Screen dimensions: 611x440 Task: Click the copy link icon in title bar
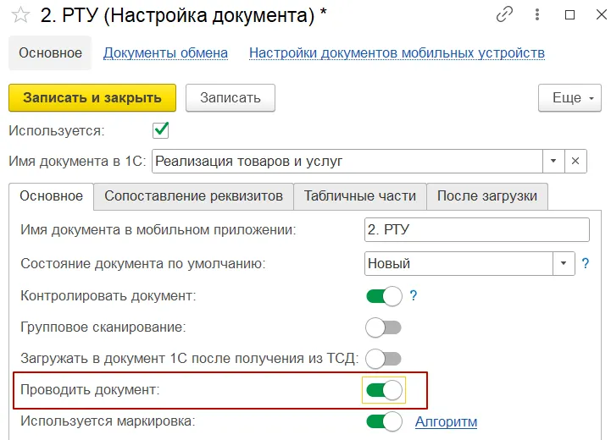coord(505,14)
